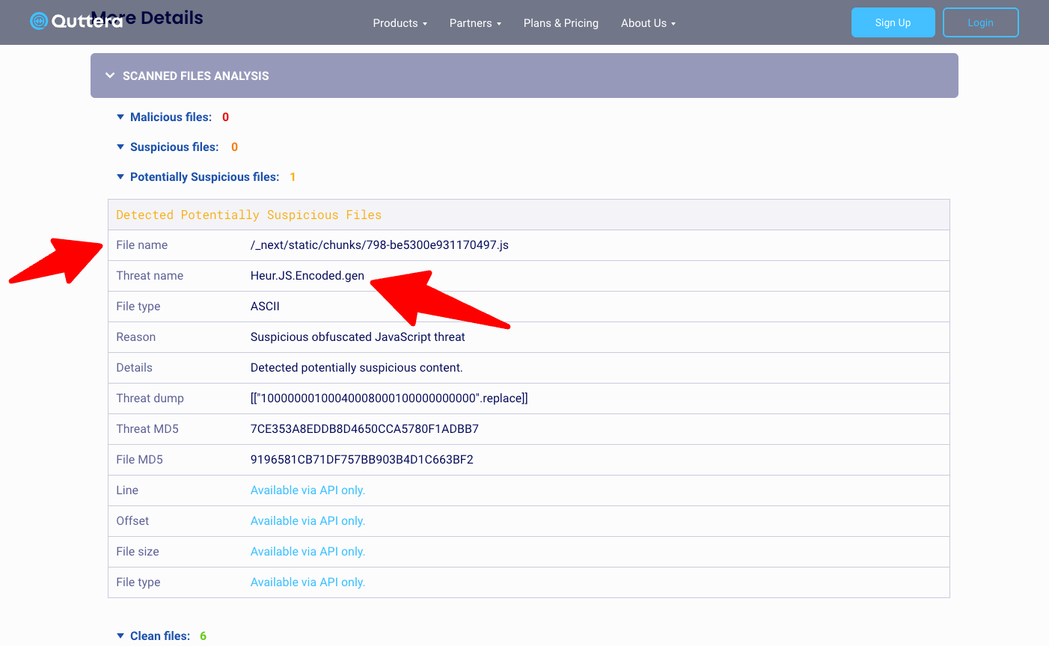Screen dimensions: 1049x646
Task: Open the Products dropdown
Action: (400, 23)
